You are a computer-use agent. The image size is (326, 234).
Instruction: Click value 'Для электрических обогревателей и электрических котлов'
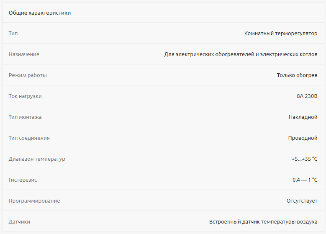coord(241,54)
